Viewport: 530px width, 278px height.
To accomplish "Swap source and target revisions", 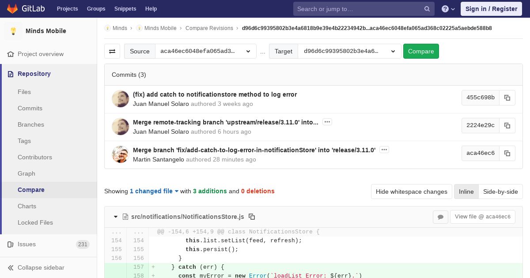I will pos(112,51).
